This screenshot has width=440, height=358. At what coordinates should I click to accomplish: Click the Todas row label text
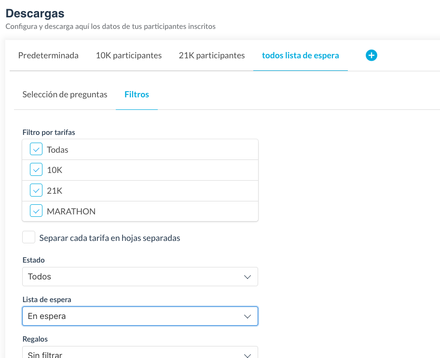tap(57, 150)
